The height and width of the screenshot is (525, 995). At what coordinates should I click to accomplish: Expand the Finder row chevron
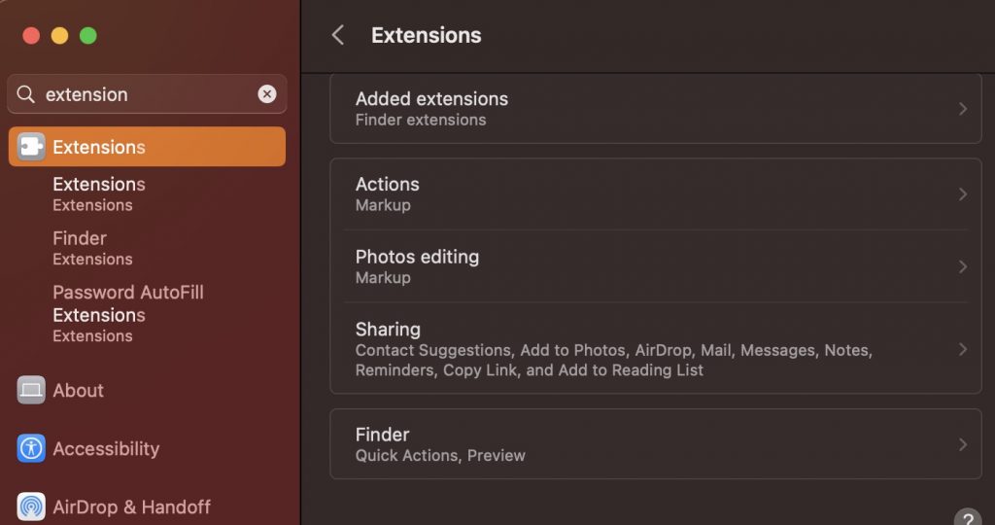click(x=963, y=444)
